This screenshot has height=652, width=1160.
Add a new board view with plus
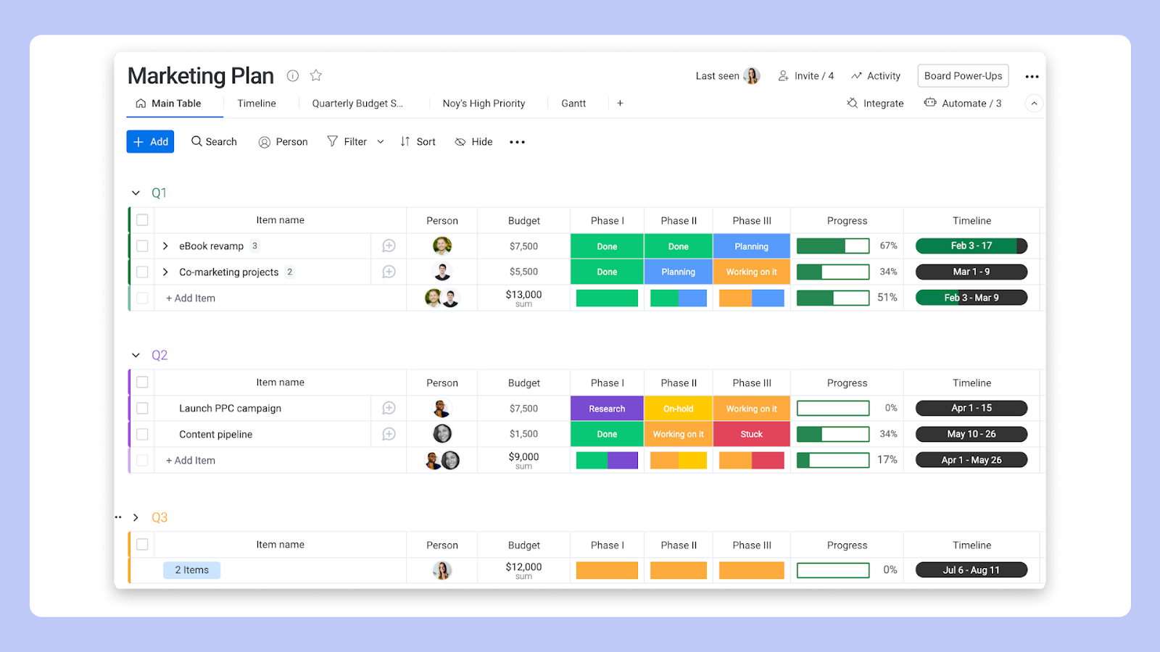click(620, 104)
